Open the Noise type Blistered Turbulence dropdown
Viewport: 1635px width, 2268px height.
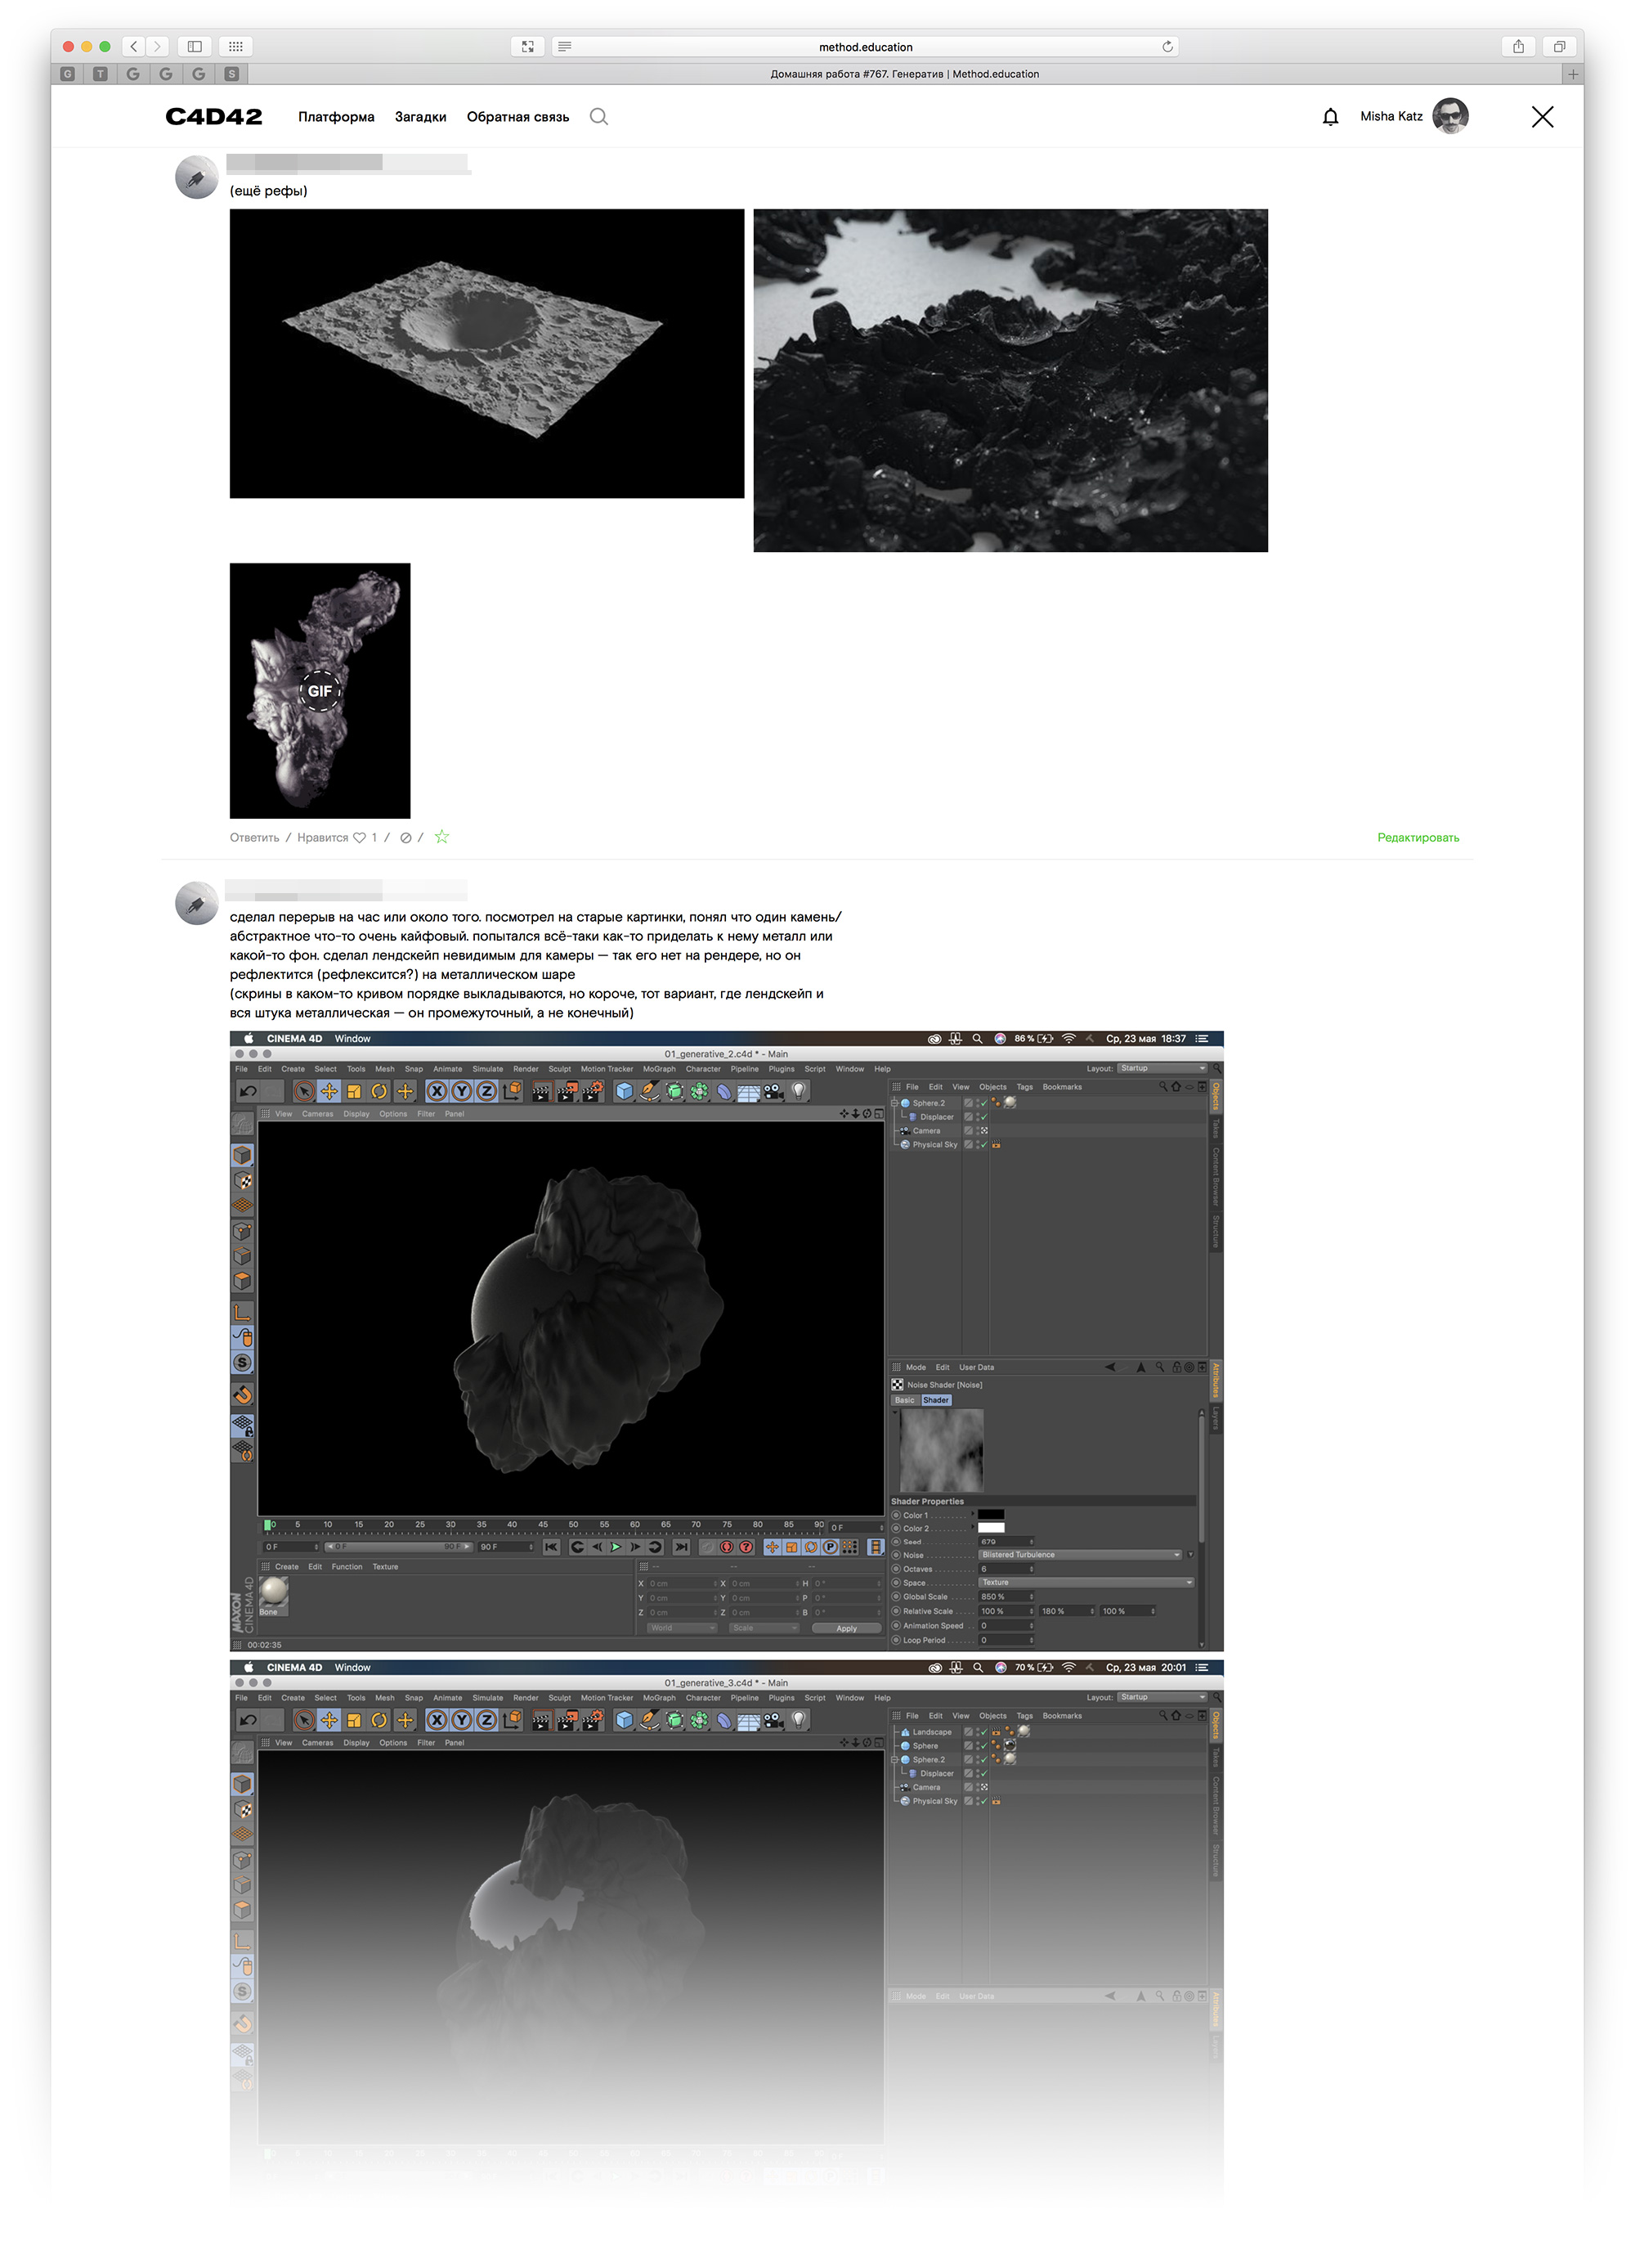pos(1081,1554)
